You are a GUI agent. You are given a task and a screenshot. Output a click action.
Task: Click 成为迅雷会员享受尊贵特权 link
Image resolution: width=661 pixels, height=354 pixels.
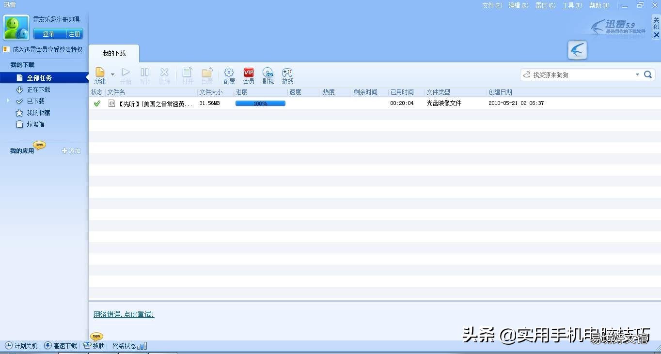(47, 49)
